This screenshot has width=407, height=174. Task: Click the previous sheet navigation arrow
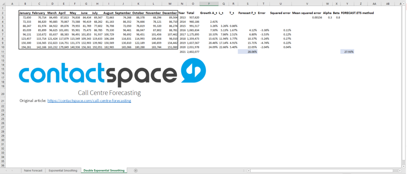[6, 170]
